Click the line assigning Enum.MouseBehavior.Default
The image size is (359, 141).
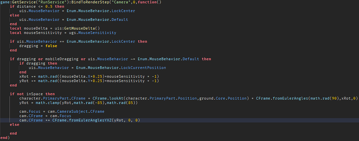(x=74, y=20)
